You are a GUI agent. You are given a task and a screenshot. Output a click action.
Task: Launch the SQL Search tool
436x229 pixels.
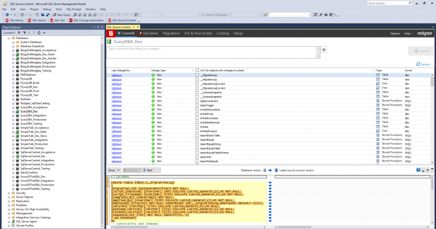coord(37,20)
